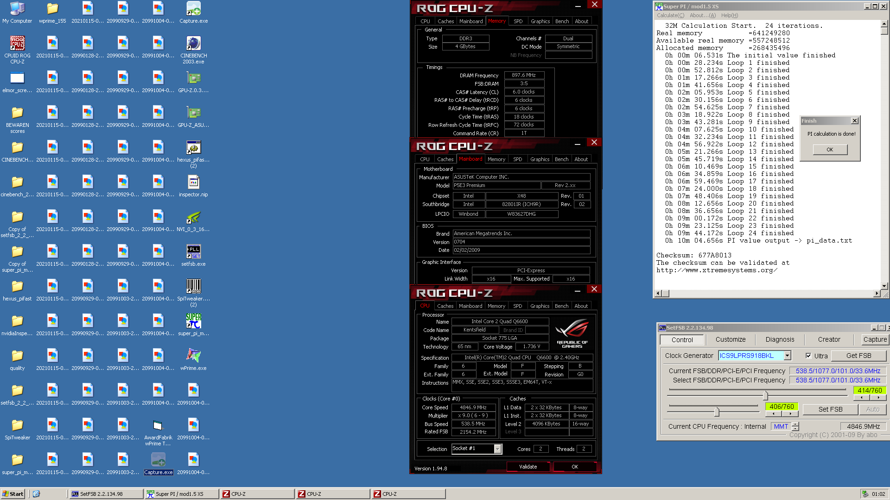Open nvidiaInspe folder icon

tap(17, 325)
